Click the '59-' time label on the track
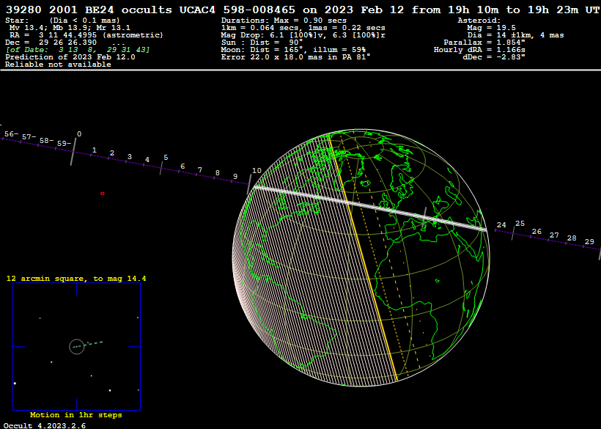The width and height of the screenshot is (601, 429). [64, 144]
